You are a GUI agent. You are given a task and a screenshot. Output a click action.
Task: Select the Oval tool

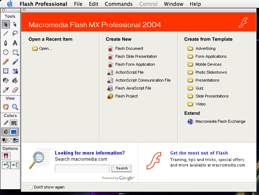pos(6,52)
